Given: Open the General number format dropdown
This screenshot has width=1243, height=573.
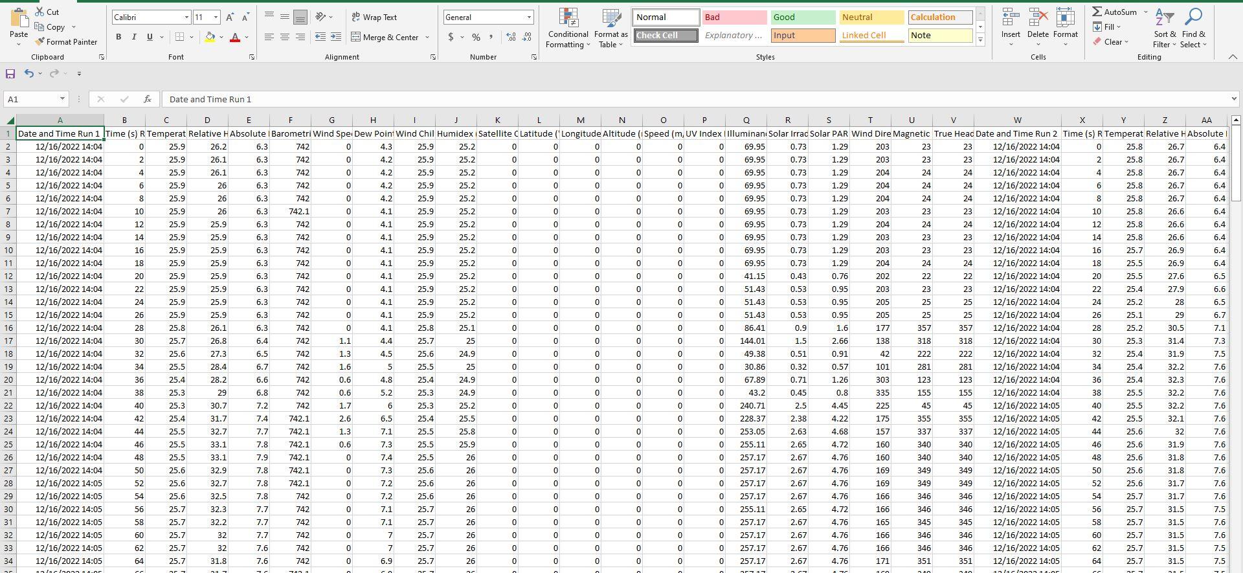Looking at the screenshot, I should (x=529, y=17).
